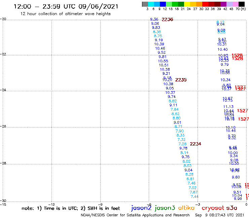Click the -26 latitude axis label
The width and height of the screenshot is (249, 218).
coord(3,126)
